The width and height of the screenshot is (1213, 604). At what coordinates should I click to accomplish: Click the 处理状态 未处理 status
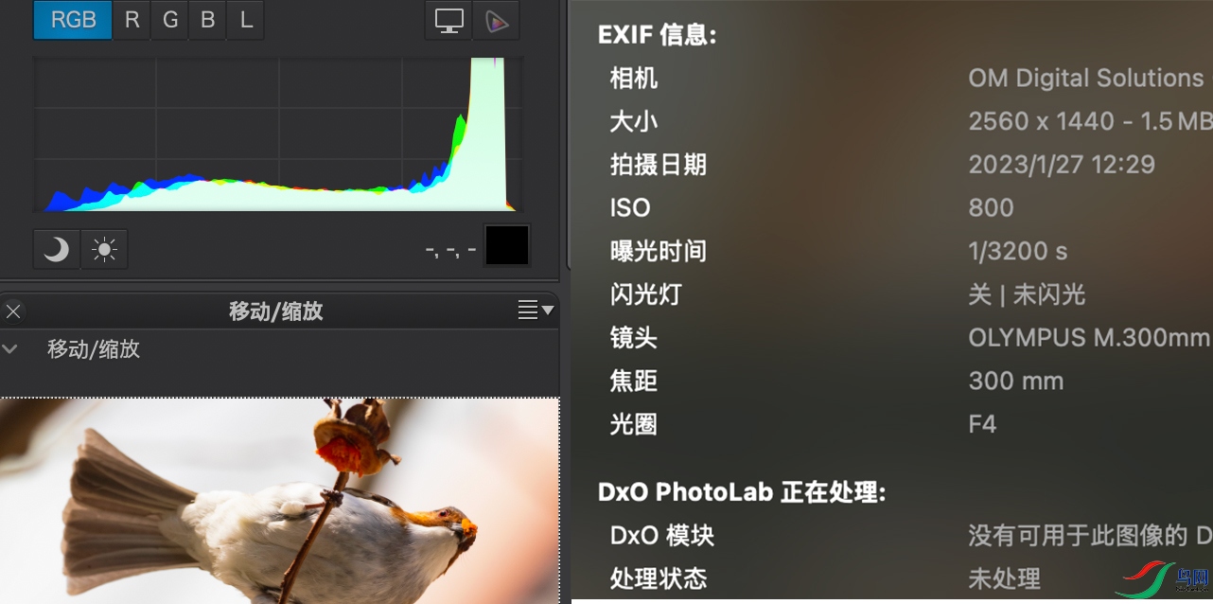(1004, 577)
